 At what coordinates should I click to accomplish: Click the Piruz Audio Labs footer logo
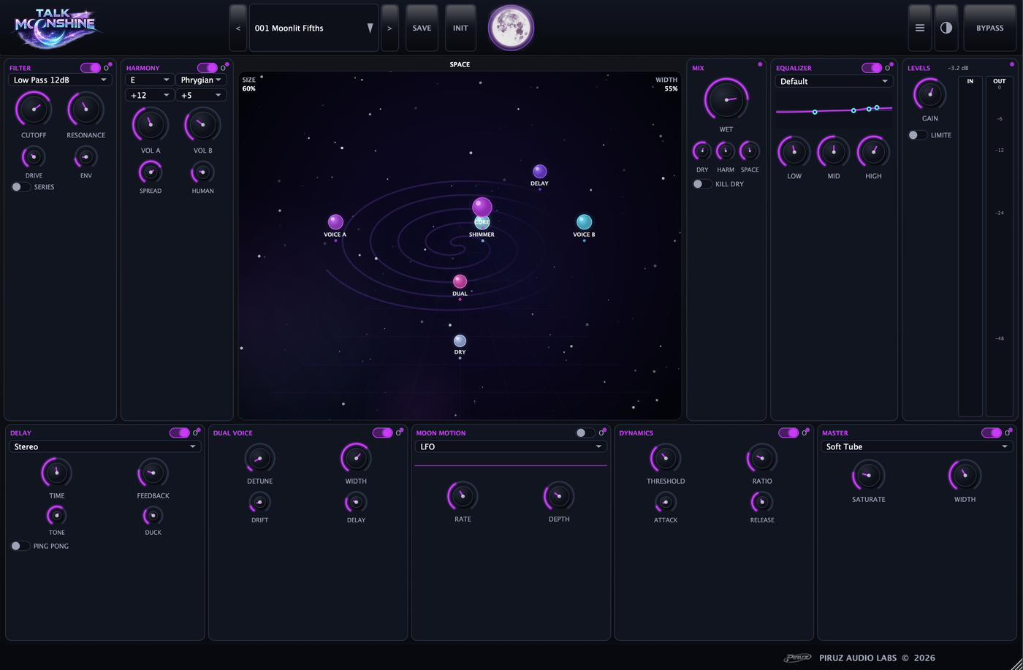[x=797, y=658]
